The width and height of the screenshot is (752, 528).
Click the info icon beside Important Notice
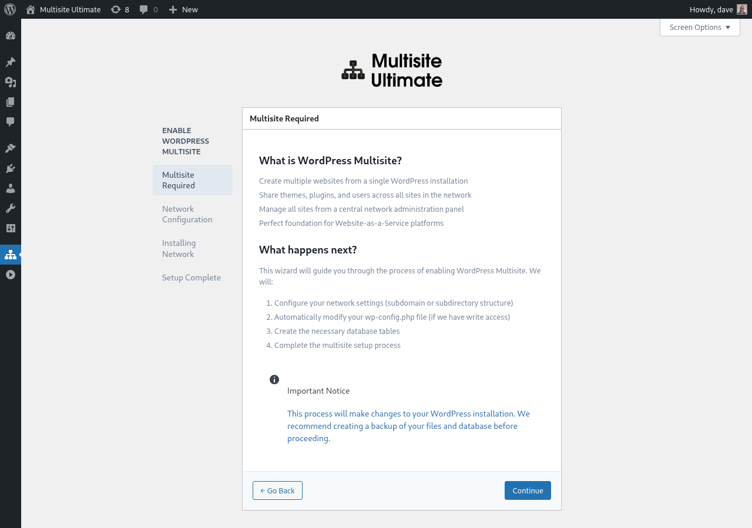274,380
